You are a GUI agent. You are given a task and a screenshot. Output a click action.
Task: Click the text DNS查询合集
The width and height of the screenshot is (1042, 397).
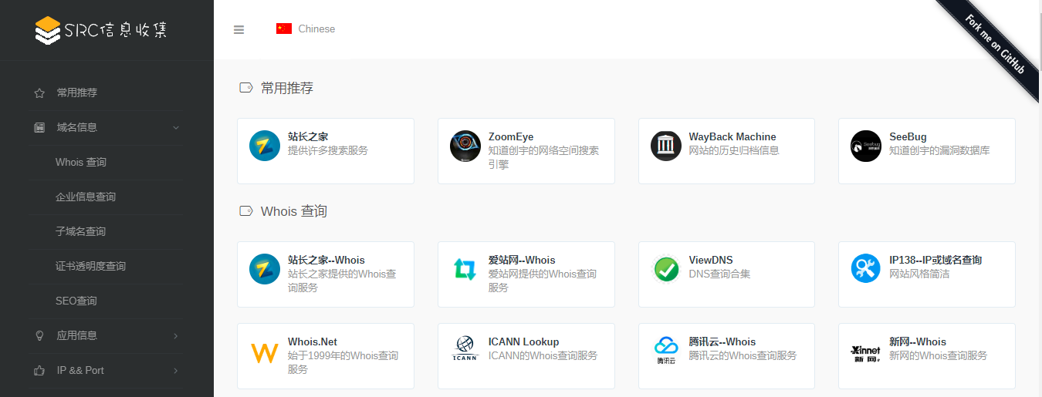[x=719, y=274]
